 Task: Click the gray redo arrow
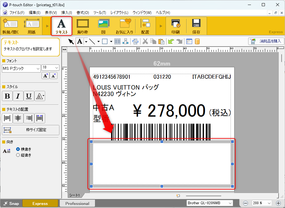[x=179, y=42]
